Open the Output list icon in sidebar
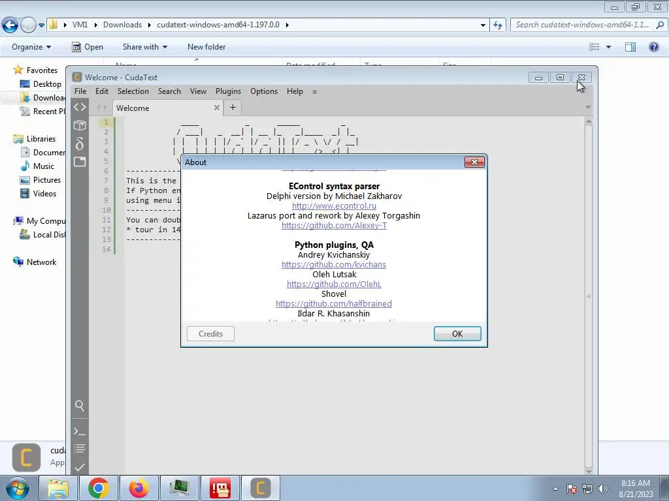The width and height of the screenshot is (669, 501). 80,449
